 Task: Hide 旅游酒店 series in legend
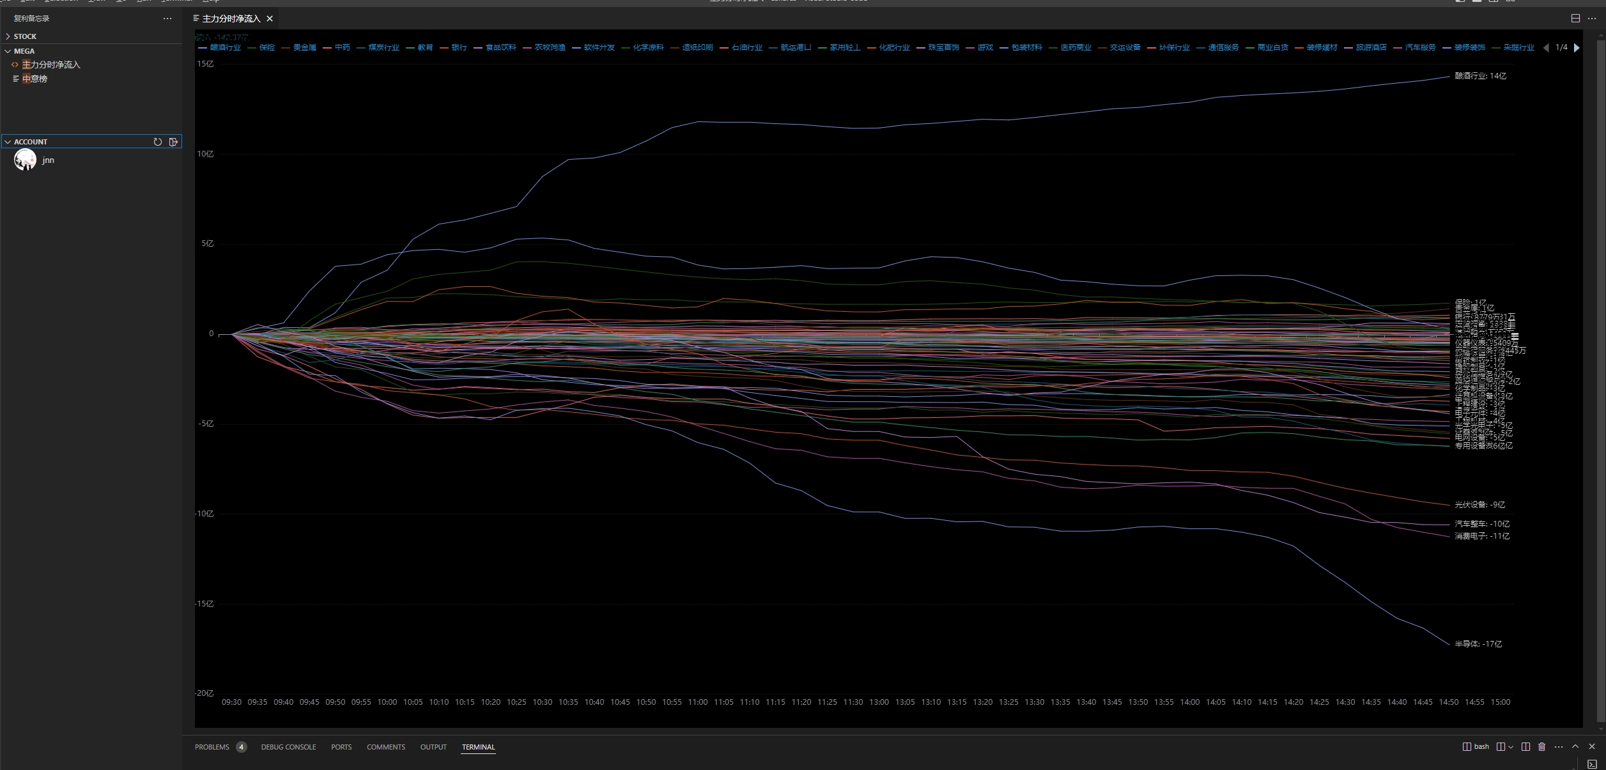pos(1364,48)
